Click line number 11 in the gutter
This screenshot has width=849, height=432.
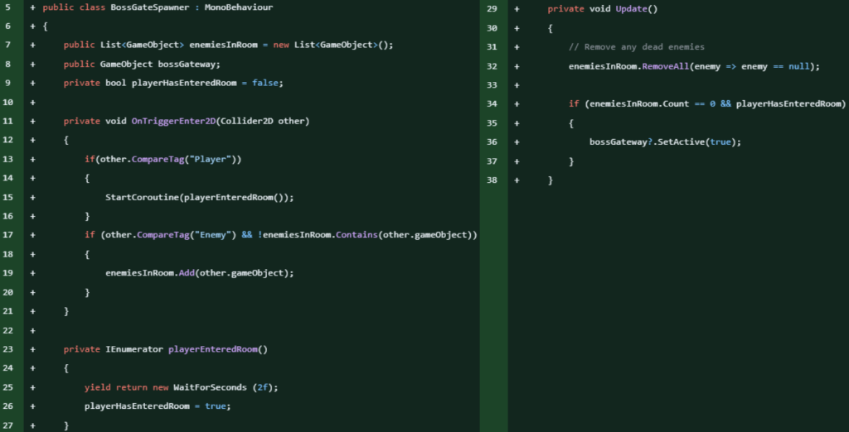pos(7,121)
